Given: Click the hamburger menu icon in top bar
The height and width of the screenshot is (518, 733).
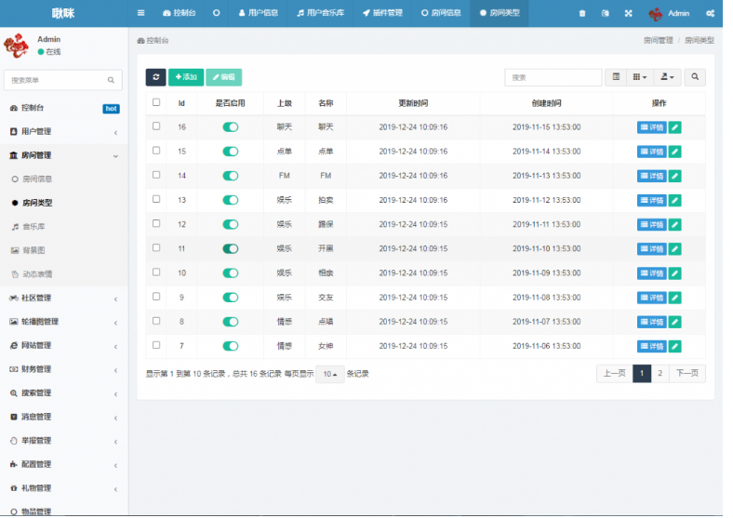Looking at the screenshot, I should click(140, 13).
